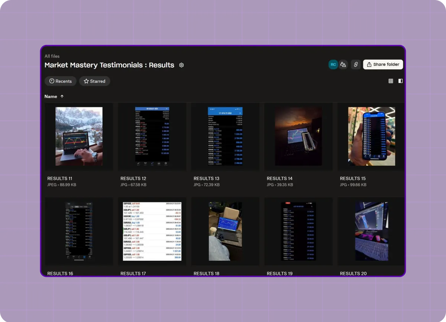
Task: Click the Share folder button
Action: tap(383, 65)
